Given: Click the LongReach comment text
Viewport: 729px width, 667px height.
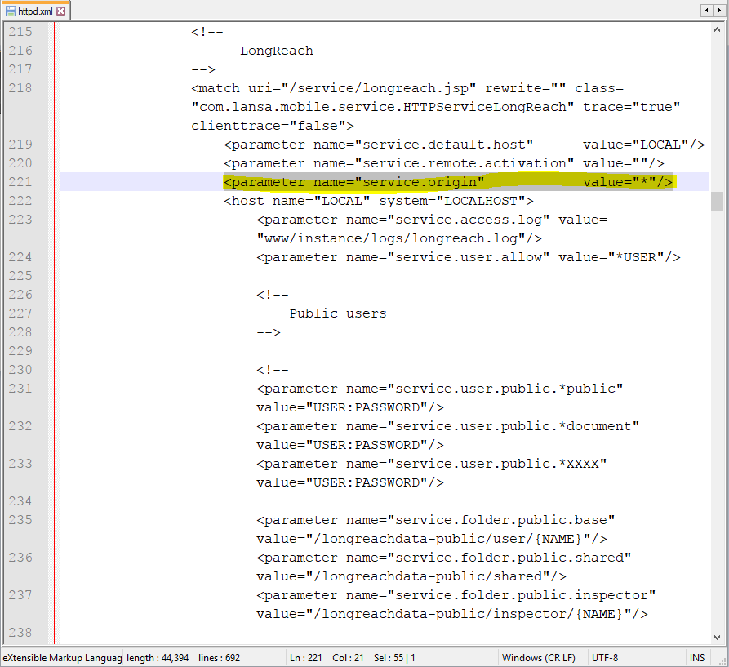Looking at the screenshot, I should pyautogui.click(x=276, y=50).
